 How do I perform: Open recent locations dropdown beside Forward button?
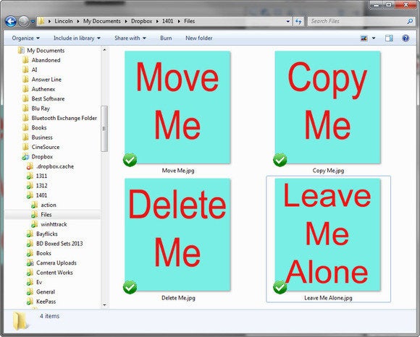[x=33, y=22]
